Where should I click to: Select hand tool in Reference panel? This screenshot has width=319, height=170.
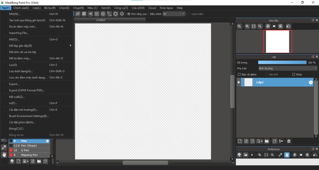click(287, 155)
